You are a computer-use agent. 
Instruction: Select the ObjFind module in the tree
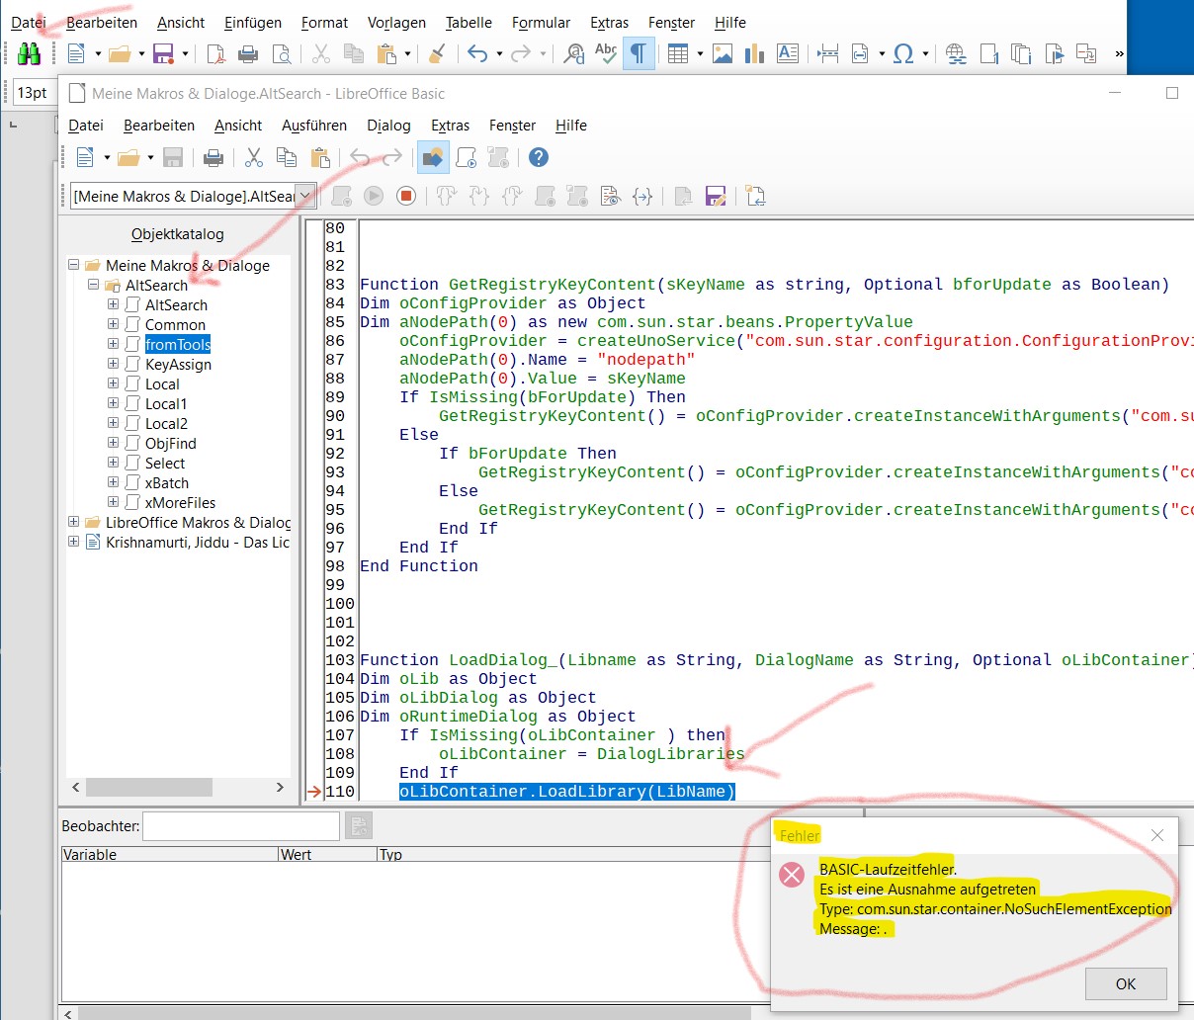[170, 443]
